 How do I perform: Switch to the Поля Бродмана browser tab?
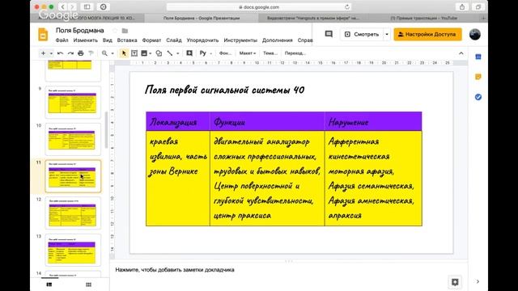(202, 18)
